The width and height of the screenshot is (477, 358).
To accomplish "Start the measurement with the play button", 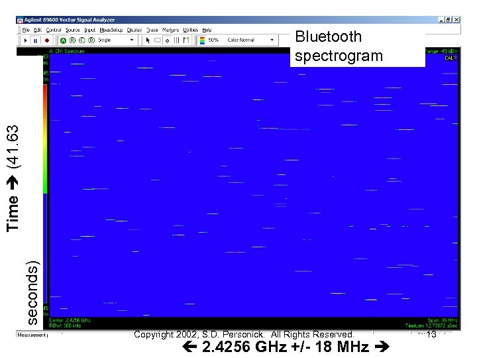I will (x=26, y=40).
